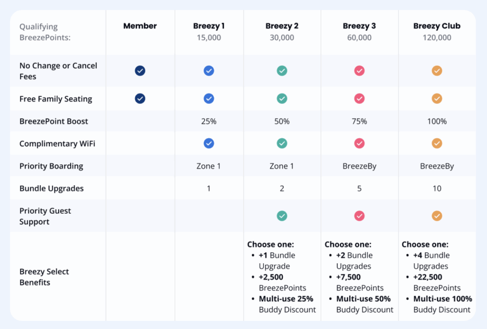The image size is (487, 329).
Task: Click Breezy 2 Free Family Seating checkmark
Action: click(282, 99)
